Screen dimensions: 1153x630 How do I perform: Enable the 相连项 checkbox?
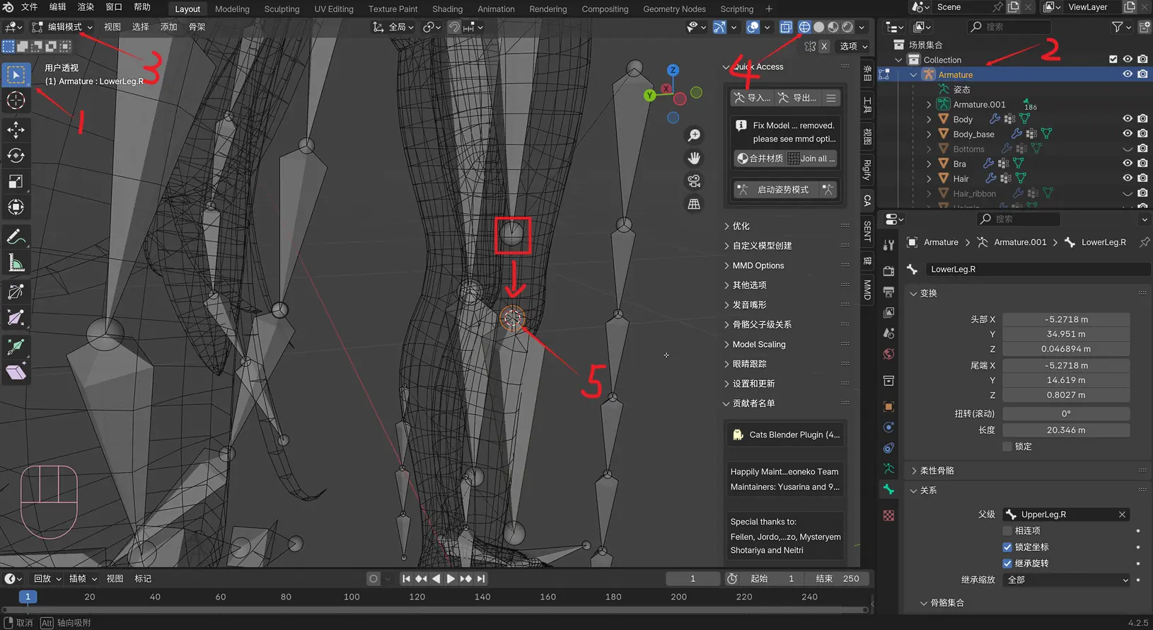tap(1007, 531)
